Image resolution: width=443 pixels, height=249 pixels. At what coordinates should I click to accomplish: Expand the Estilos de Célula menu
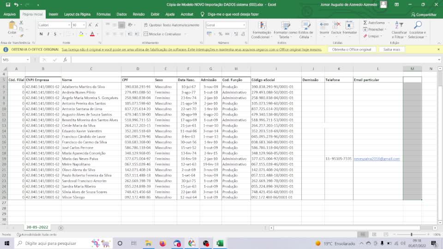point(305,30)
